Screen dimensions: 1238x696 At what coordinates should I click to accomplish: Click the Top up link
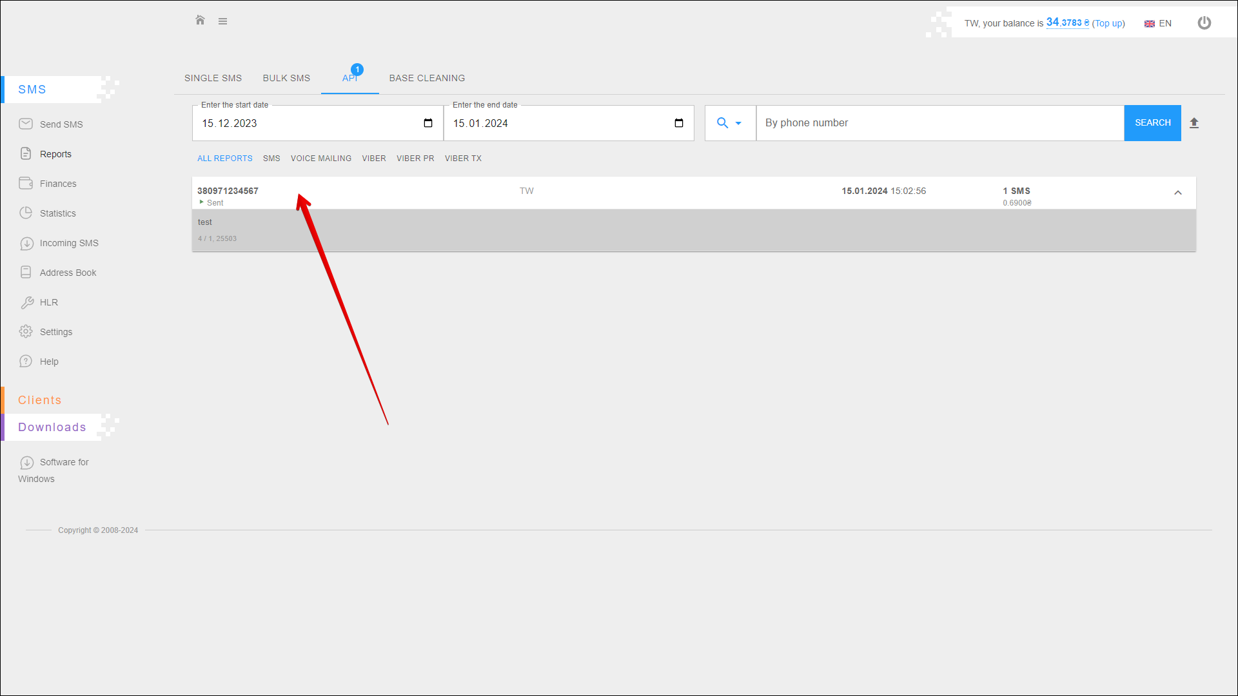tap(1108, 23)
